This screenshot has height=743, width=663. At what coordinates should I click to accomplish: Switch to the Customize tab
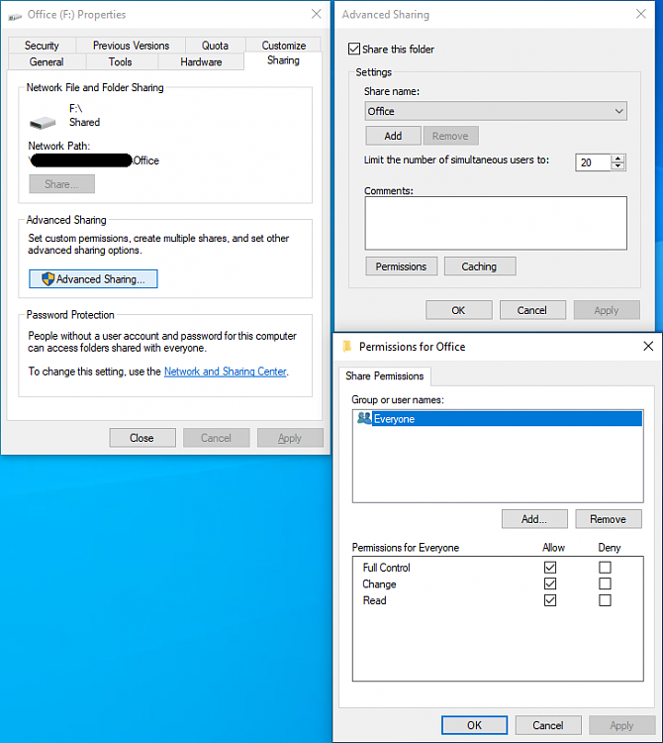click(x=284, y=46)
